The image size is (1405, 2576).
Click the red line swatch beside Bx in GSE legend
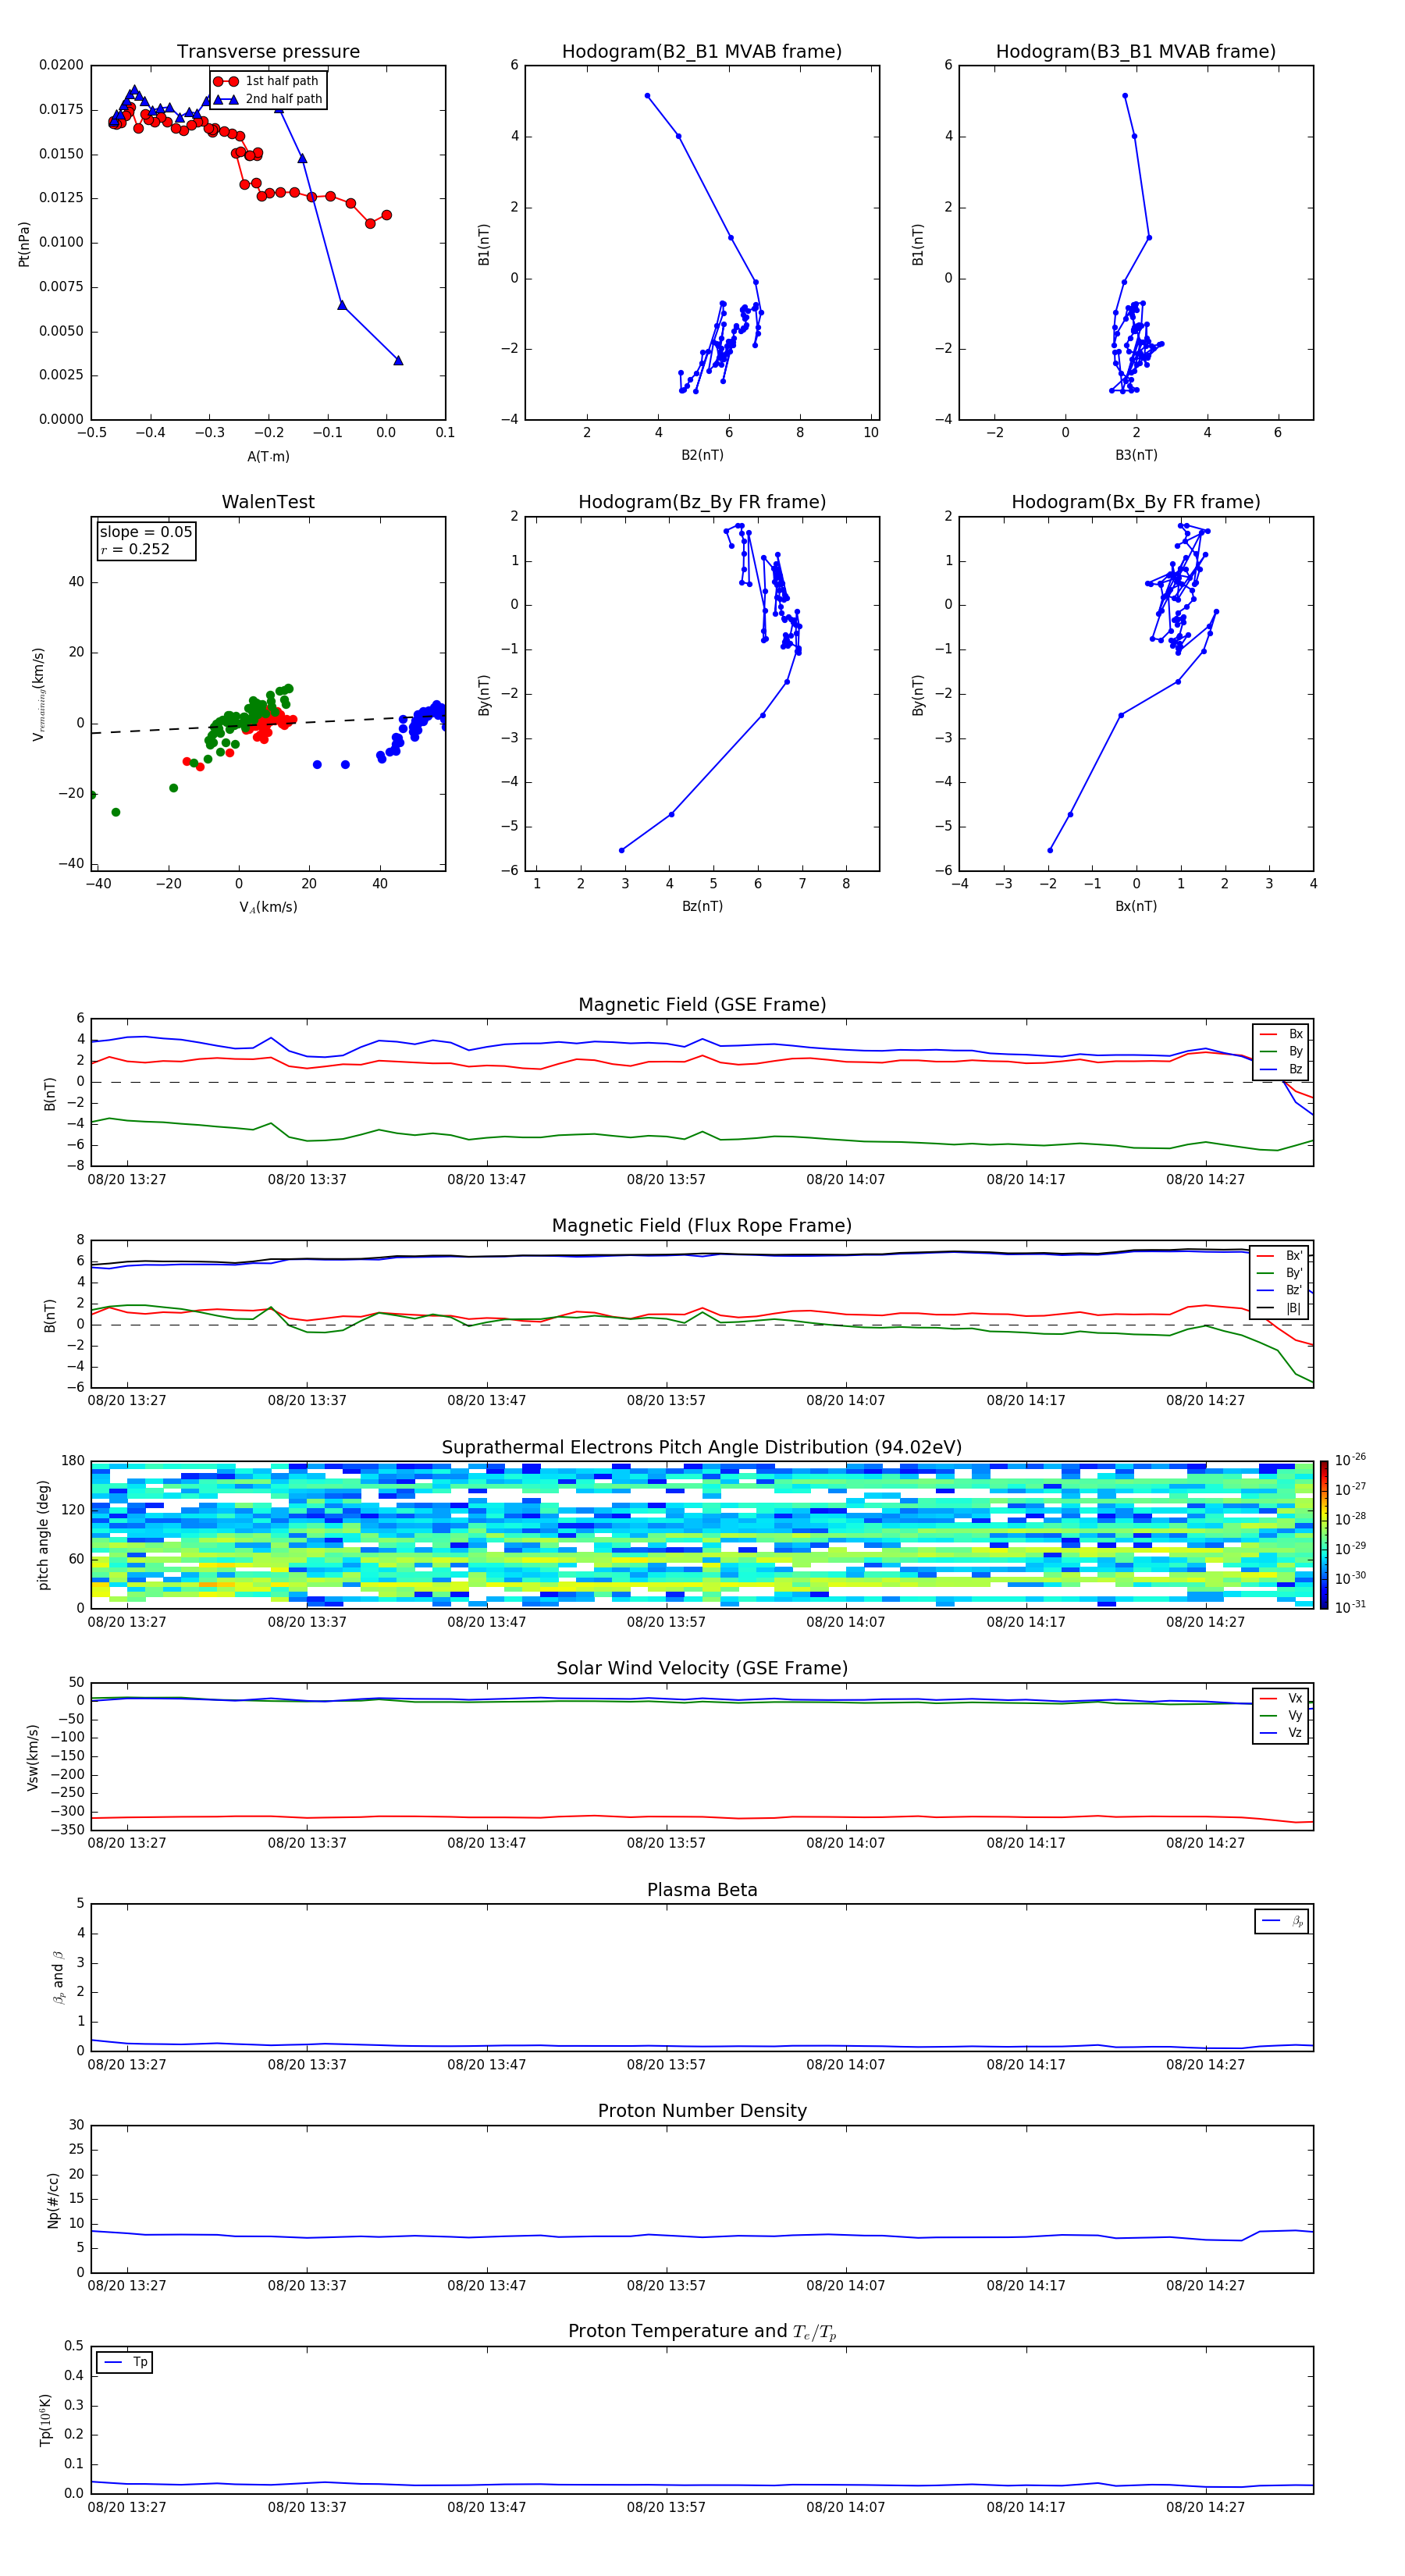pyautogui.click(x=1269, y=1034)
